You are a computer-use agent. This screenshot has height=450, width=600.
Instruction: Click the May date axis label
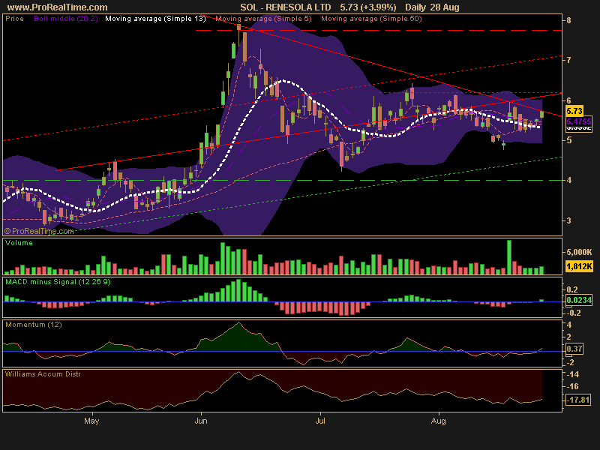point(91,421)
